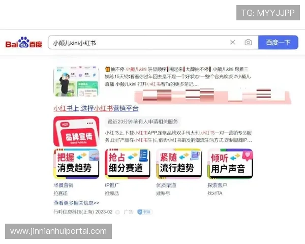305x244 pixels.
Task: Click the 找对TA link
Action: (x=215, y=193)
